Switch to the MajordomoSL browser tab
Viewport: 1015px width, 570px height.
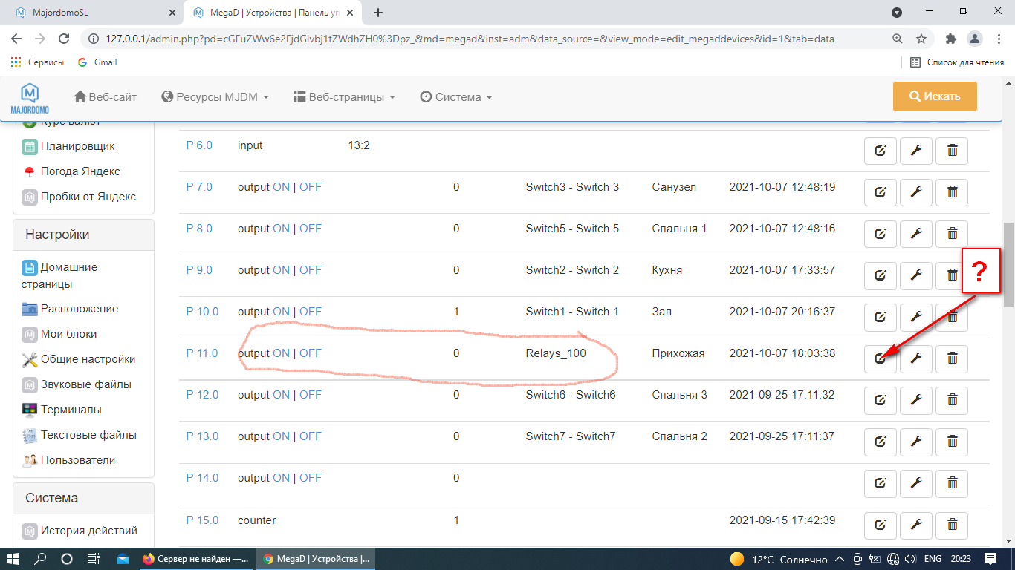tap(92, 13)
